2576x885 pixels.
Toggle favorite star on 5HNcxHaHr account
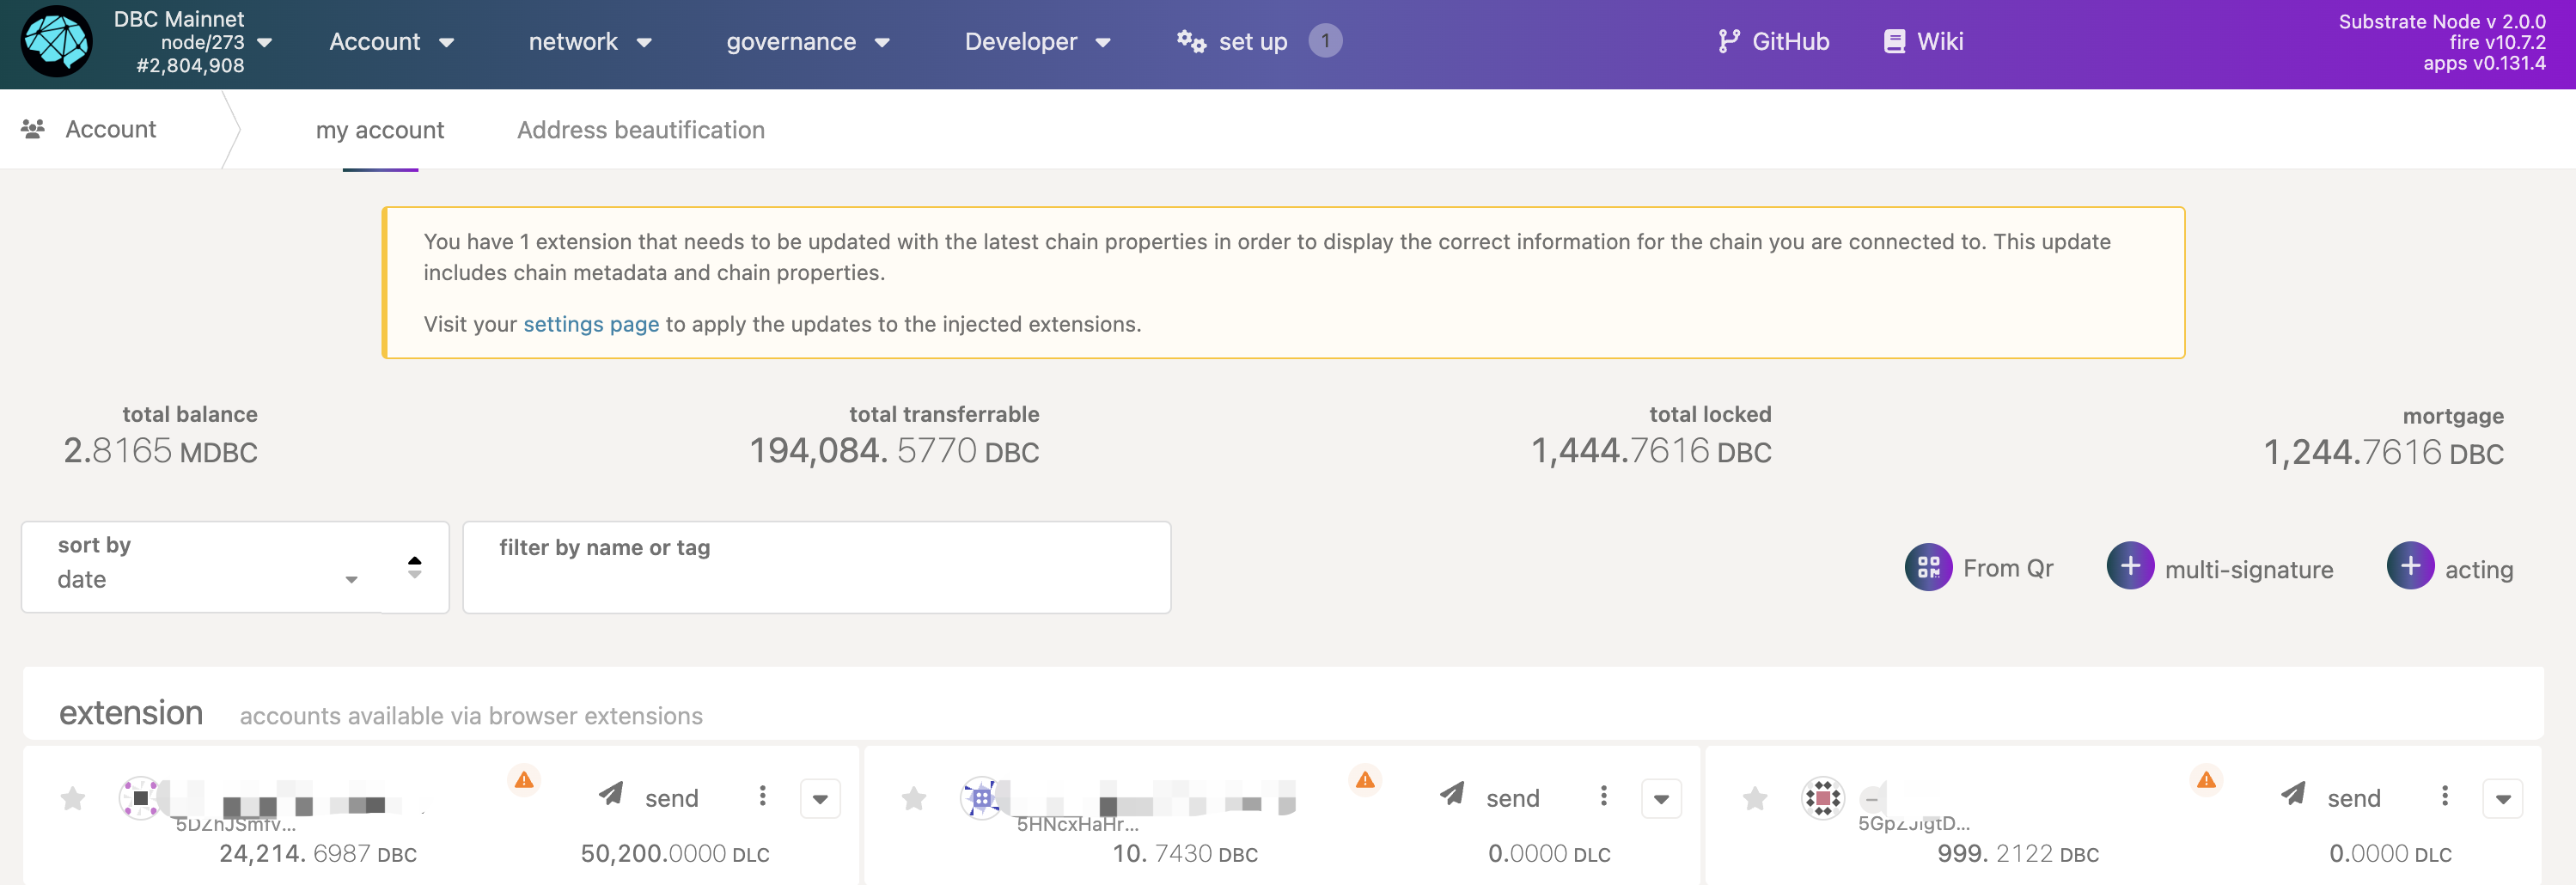(x=914, y=798)
